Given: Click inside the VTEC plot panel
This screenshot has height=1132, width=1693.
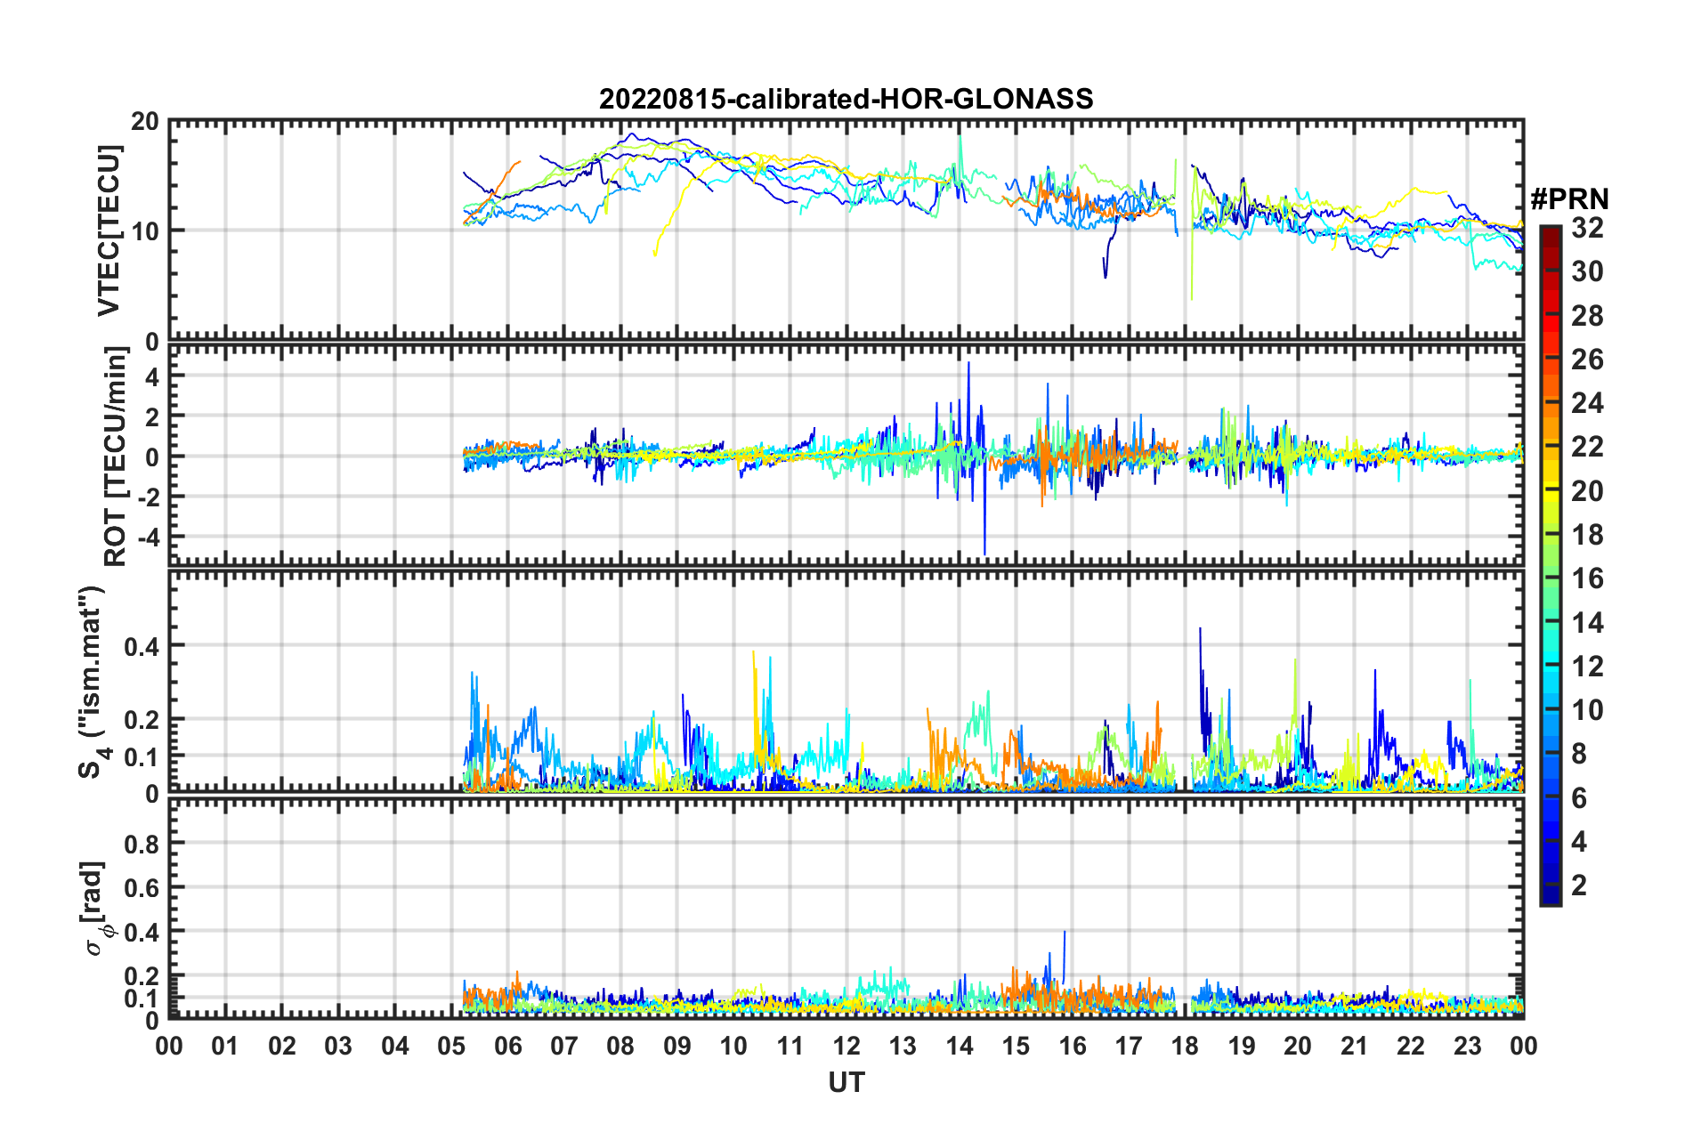Looking at the screenshot, I should [846, 230].
